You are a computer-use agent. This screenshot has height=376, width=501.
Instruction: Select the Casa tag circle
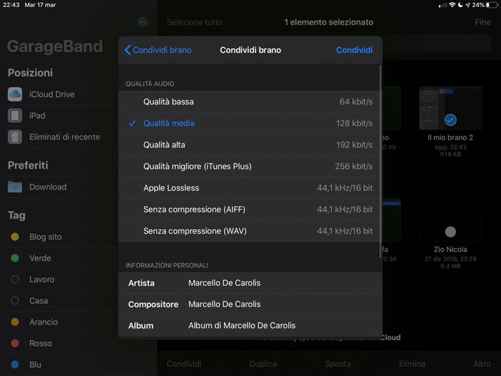tap(15, 301)
